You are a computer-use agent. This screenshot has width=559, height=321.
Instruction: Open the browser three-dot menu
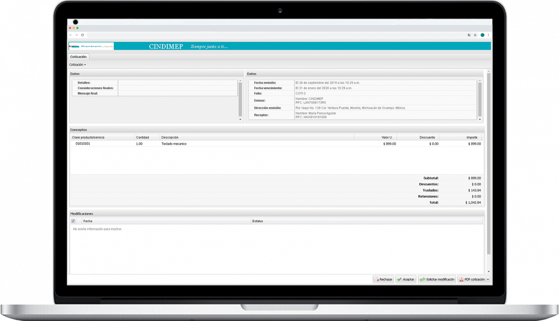(488, 35)
